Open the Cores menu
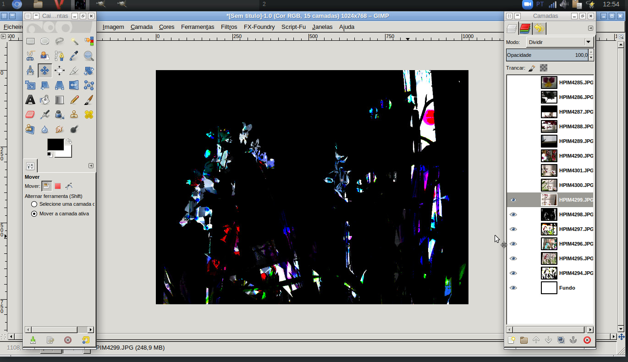Screen dimensions: 628x362 (167, 27)
